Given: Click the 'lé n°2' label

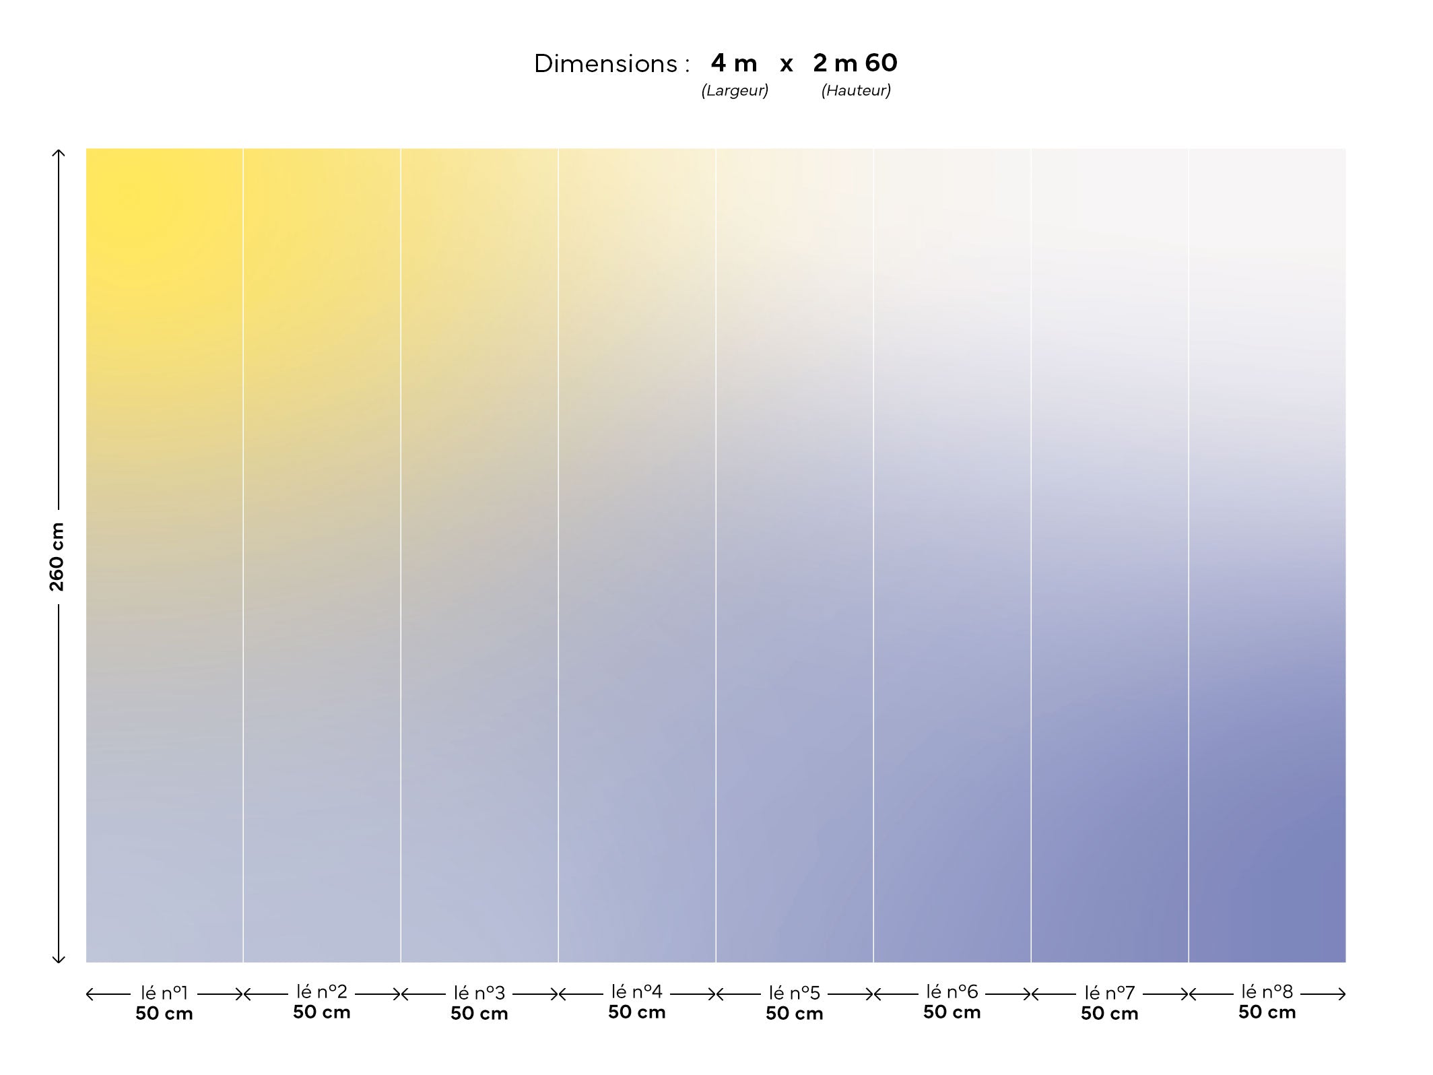Looking at the screenshot, I should (x=322, y=991).
